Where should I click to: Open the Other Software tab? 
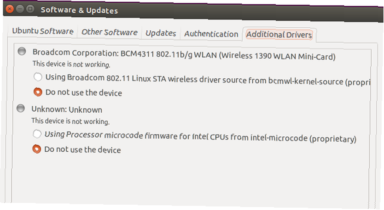click(109, 32)
